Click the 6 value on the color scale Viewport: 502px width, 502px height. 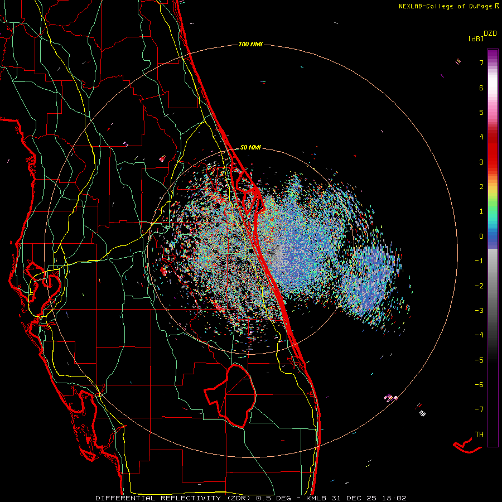click(481, 88)
